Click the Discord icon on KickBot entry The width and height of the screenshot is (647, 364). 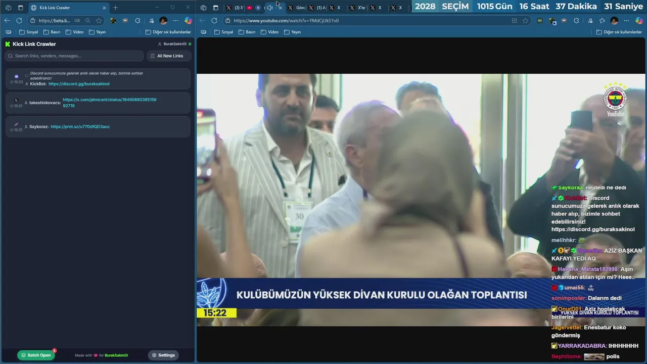17,76
